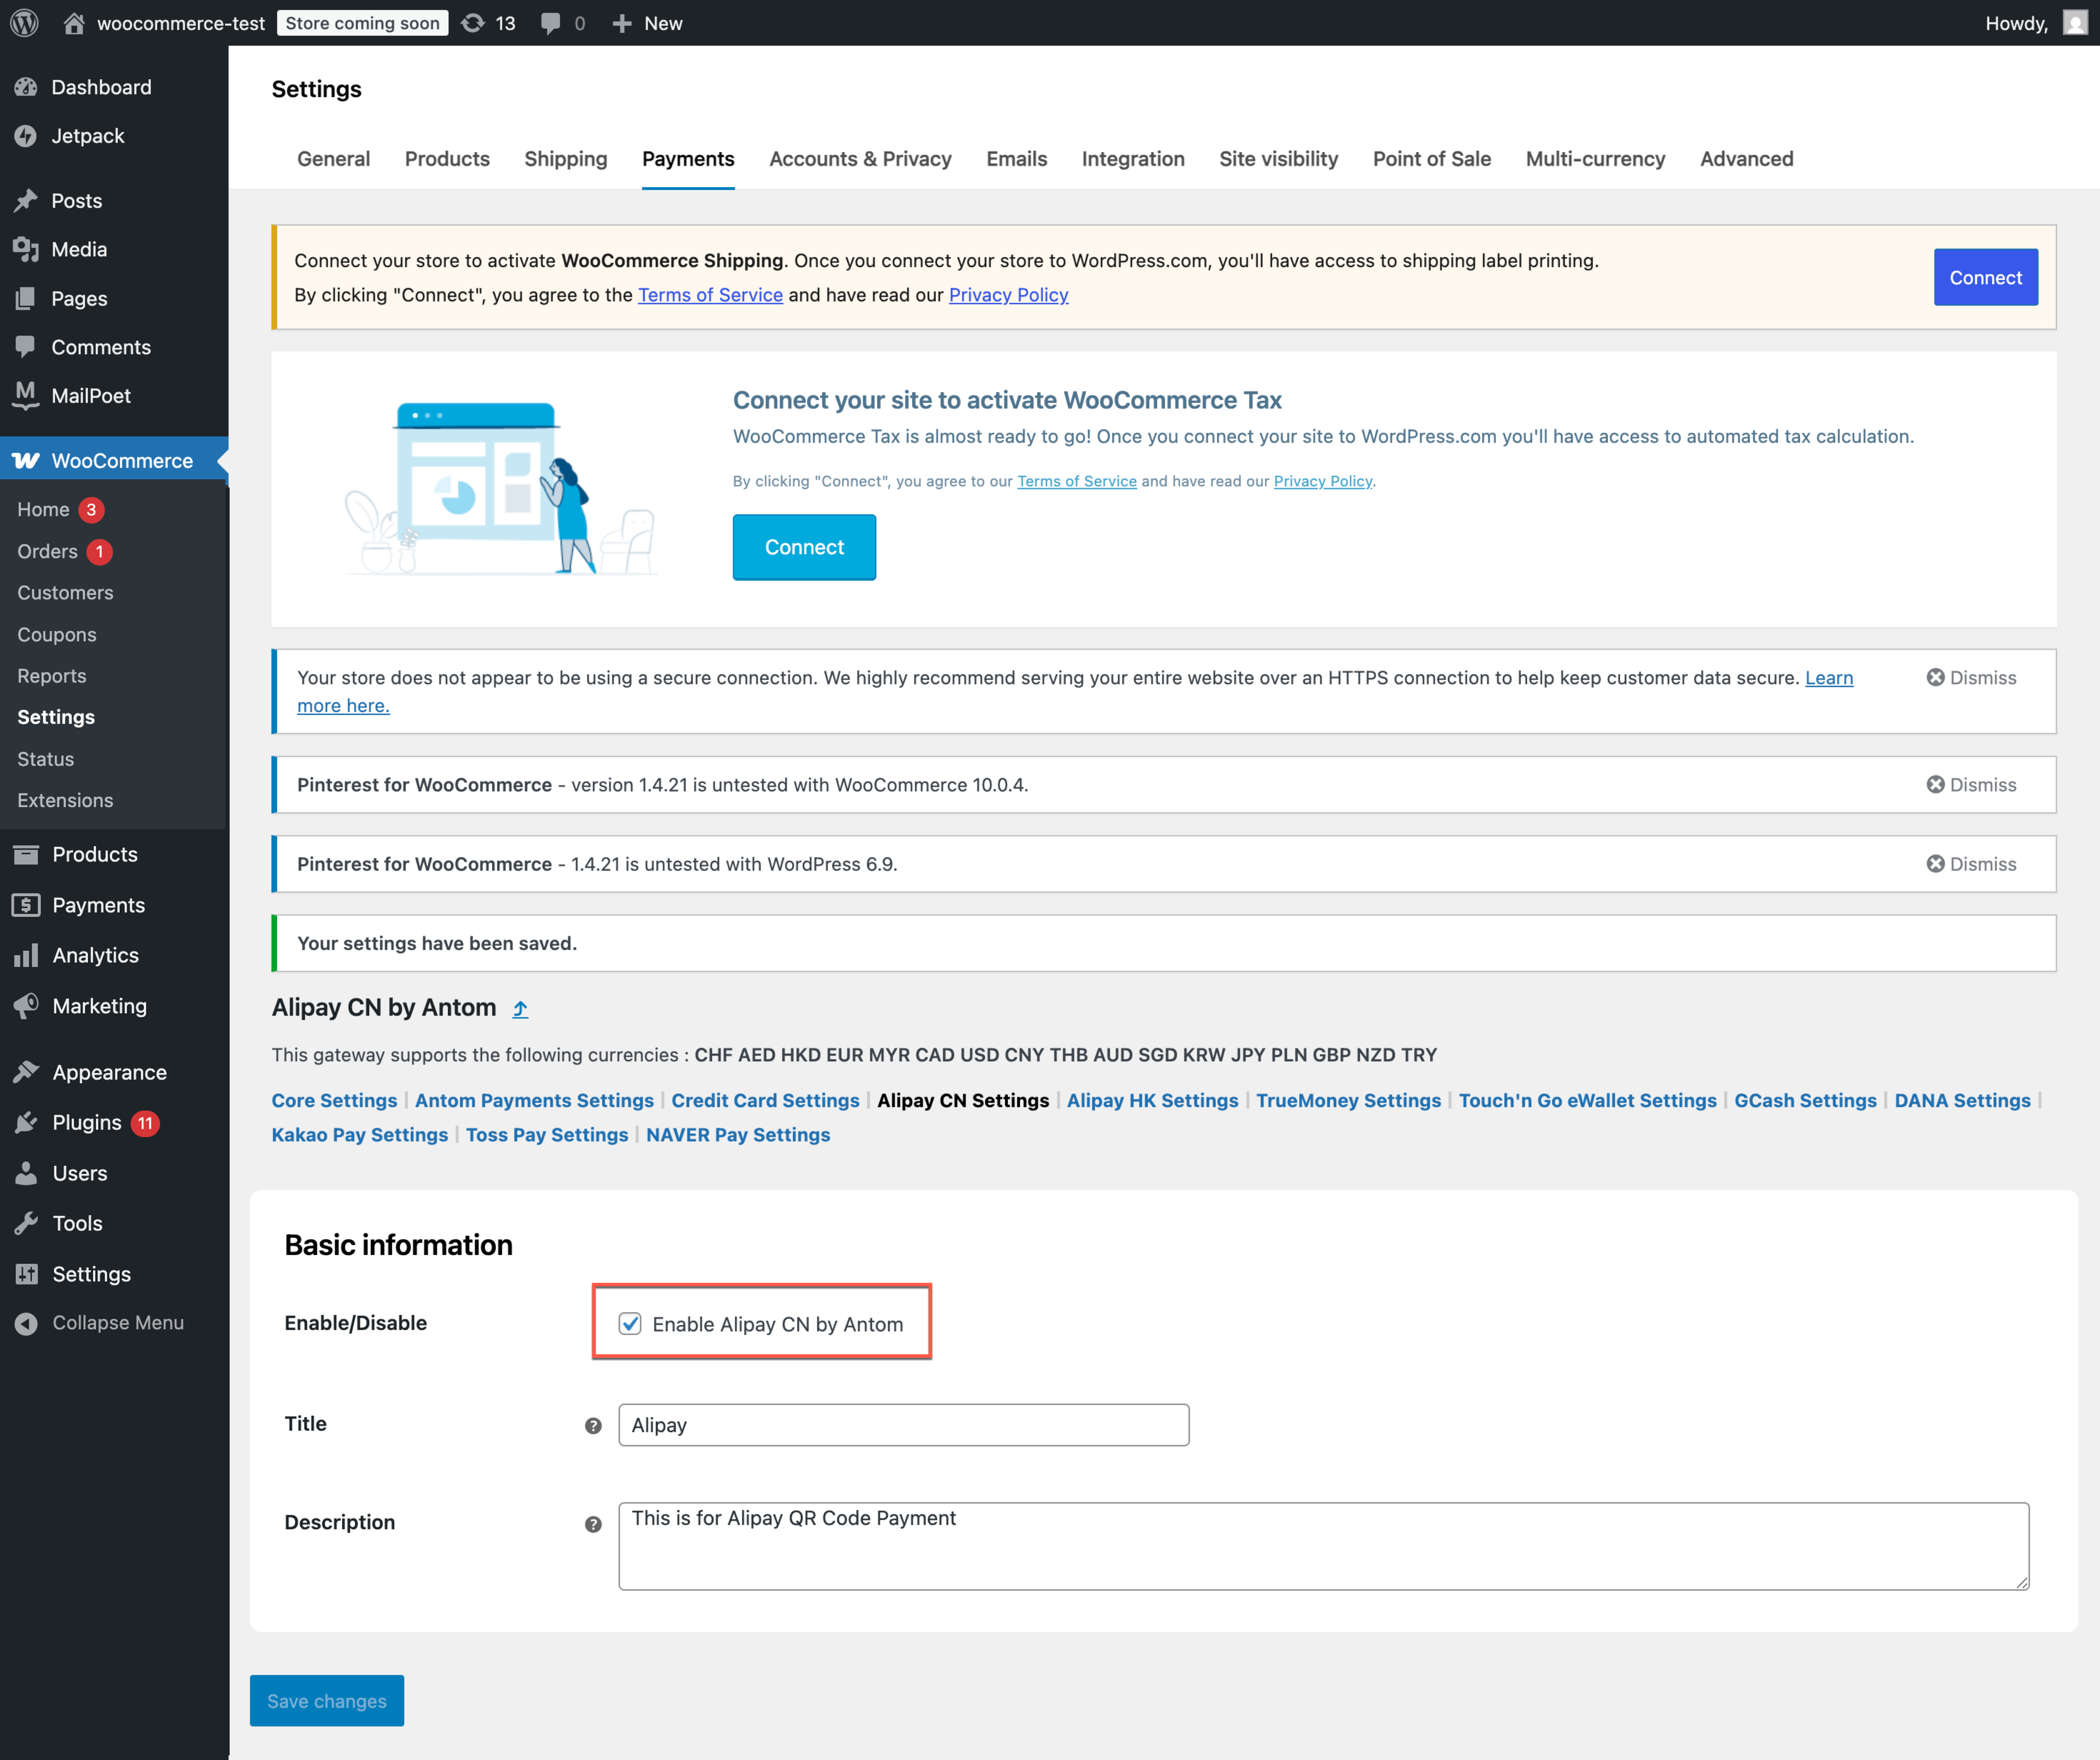Open the Accounts & Privacy tab

(860, 159)
